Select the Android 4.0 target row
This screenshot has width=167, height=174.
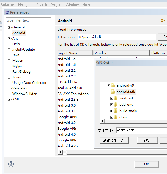(67, 134)
